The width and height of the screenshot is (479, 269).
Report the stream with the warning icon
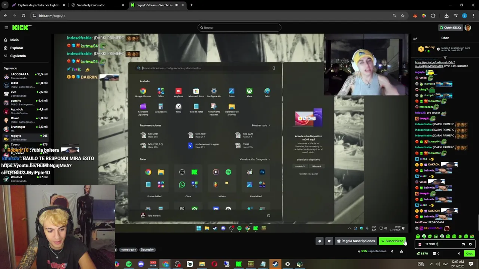[x=401, y=251]
